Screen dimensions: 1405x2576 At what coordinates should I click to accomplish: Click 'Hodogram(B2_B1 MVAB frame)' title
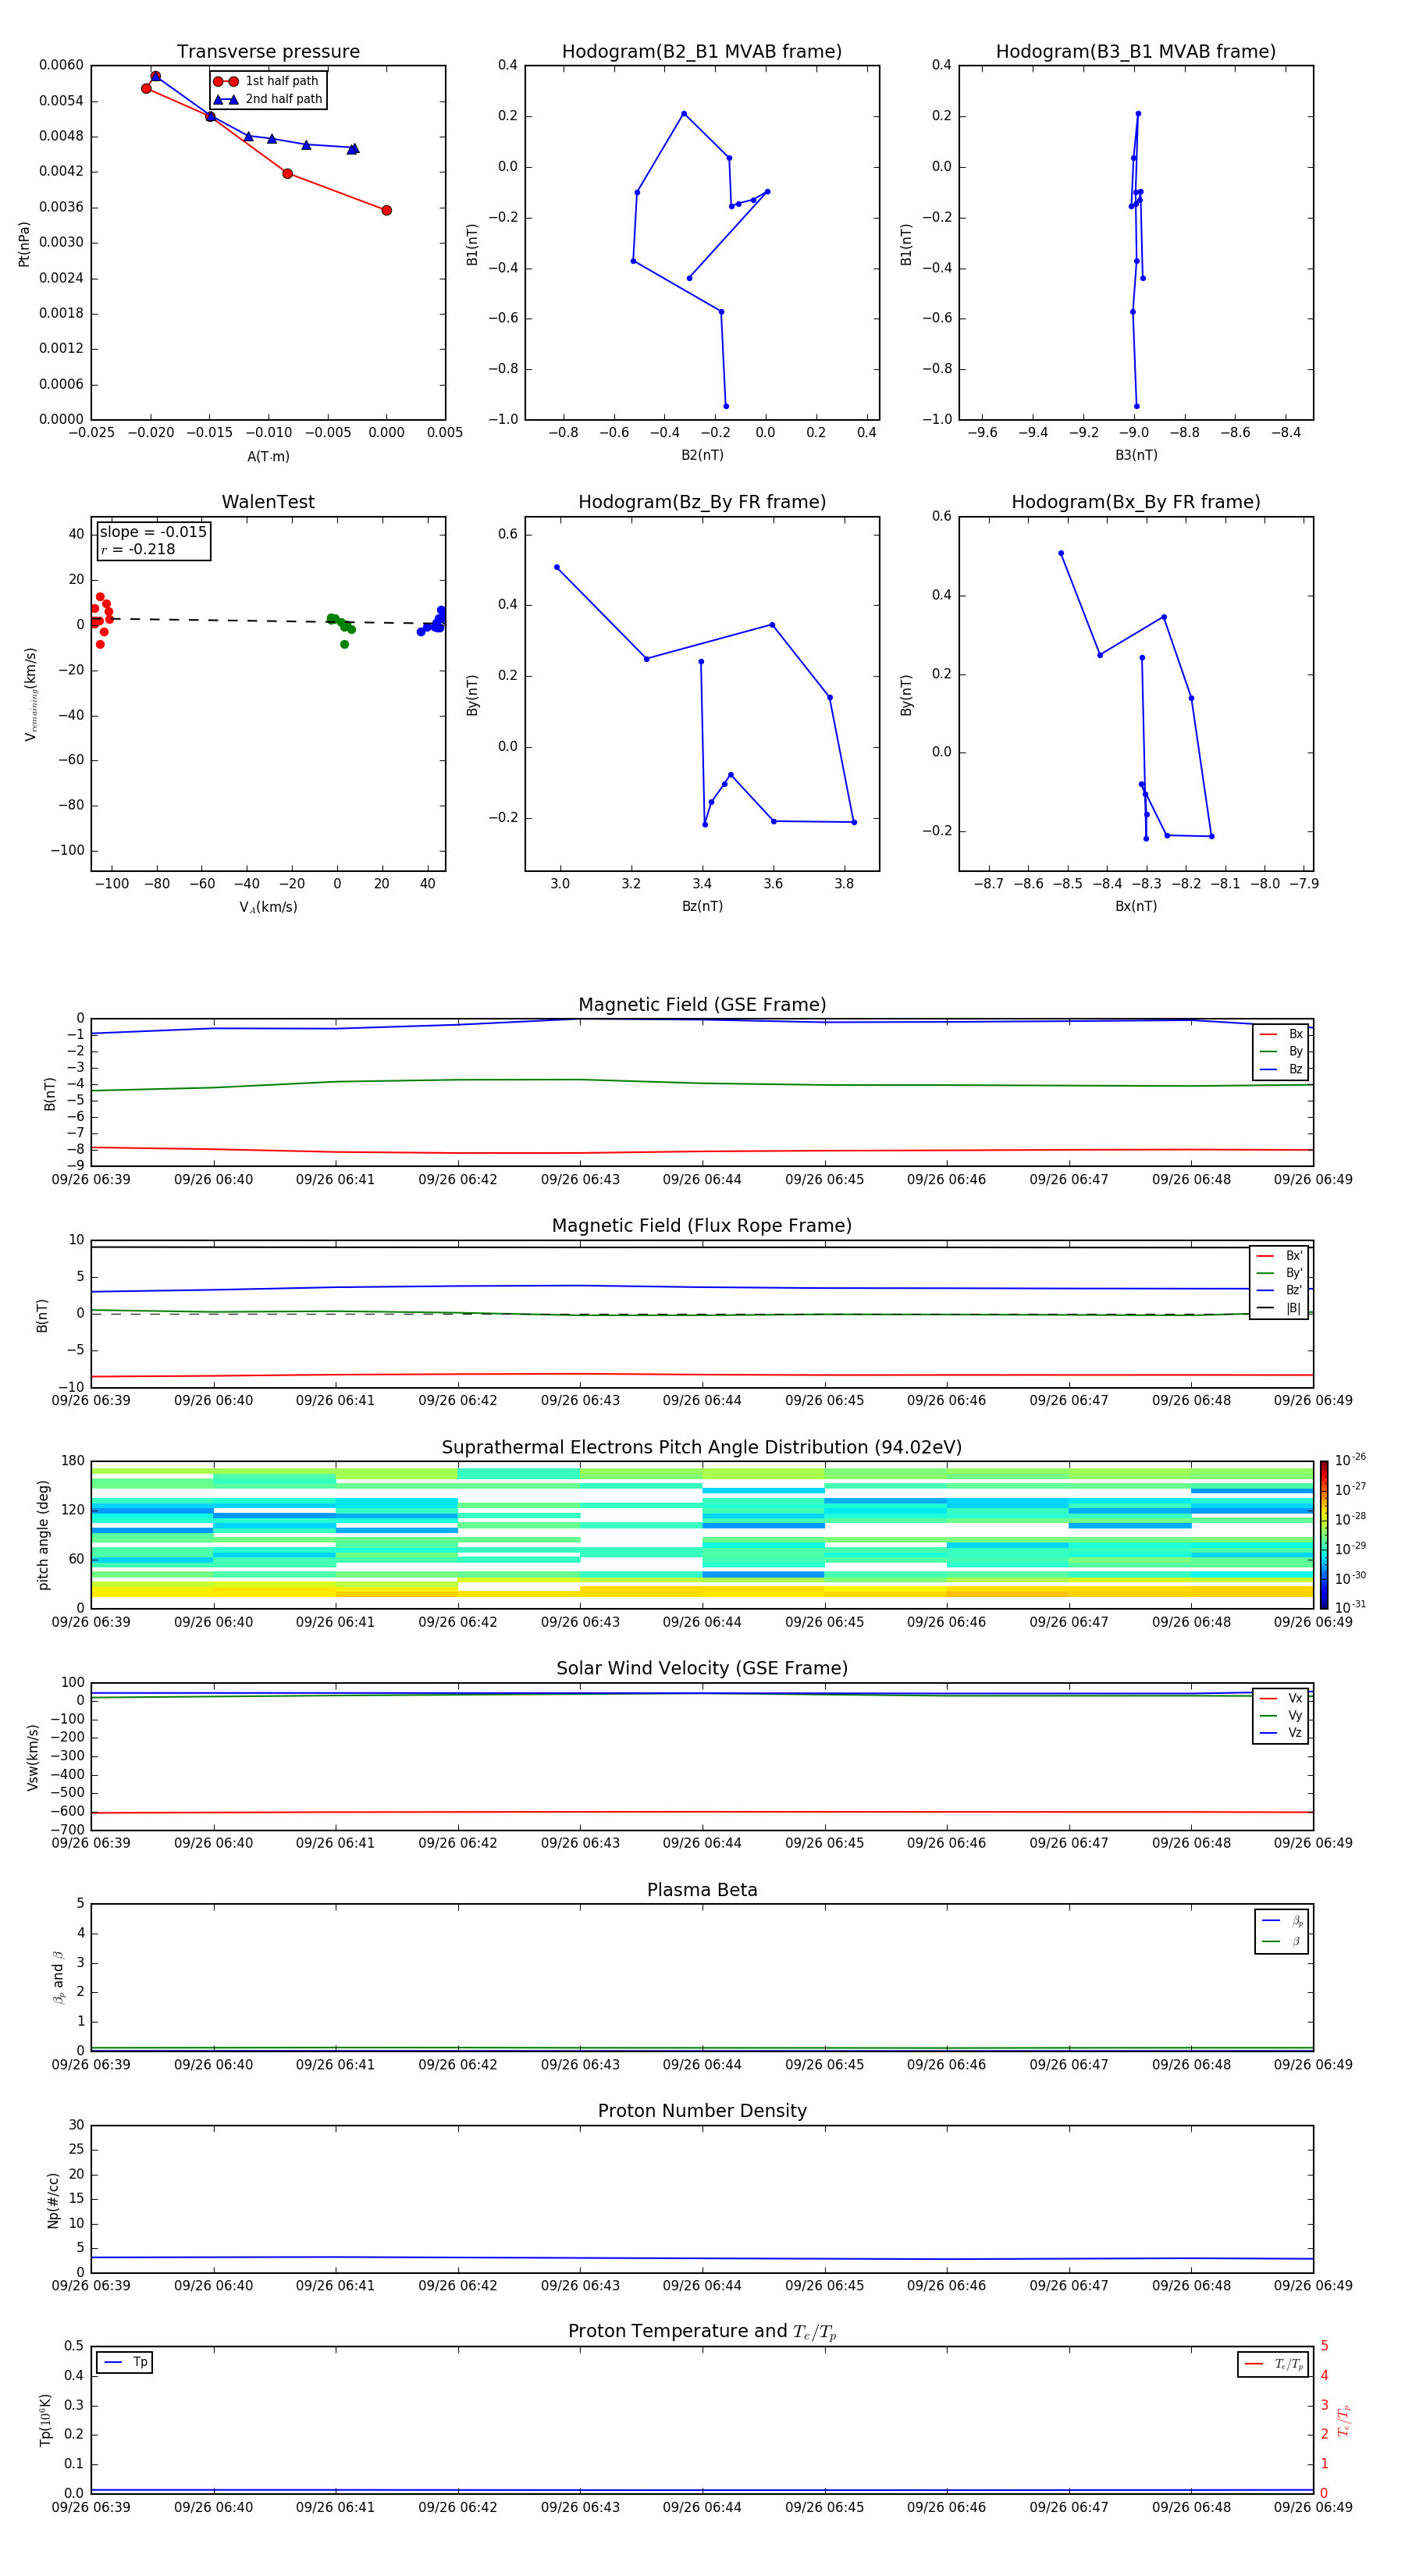(x=702, y=52)
